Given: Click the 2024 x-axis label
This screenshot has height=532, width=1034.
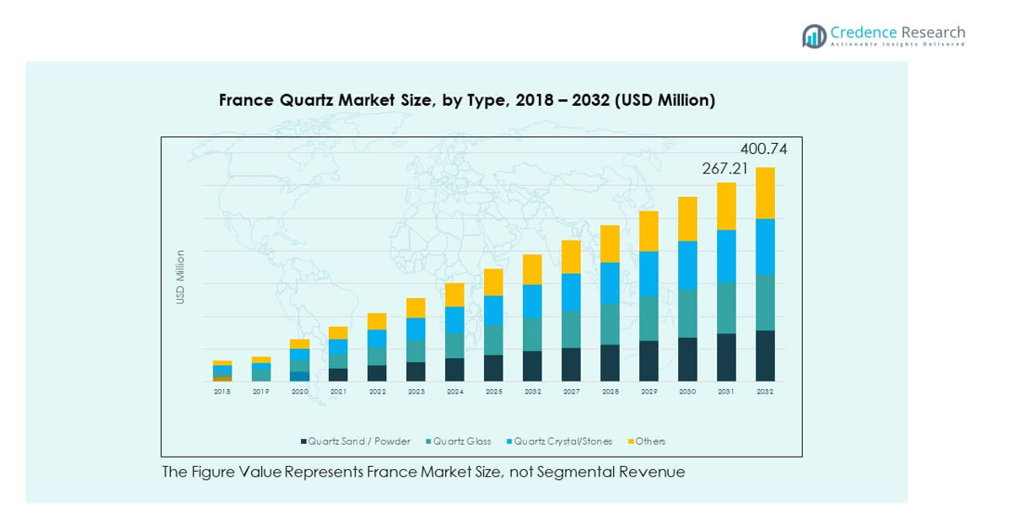Looking at the screenshot, I should click(454, 393).
